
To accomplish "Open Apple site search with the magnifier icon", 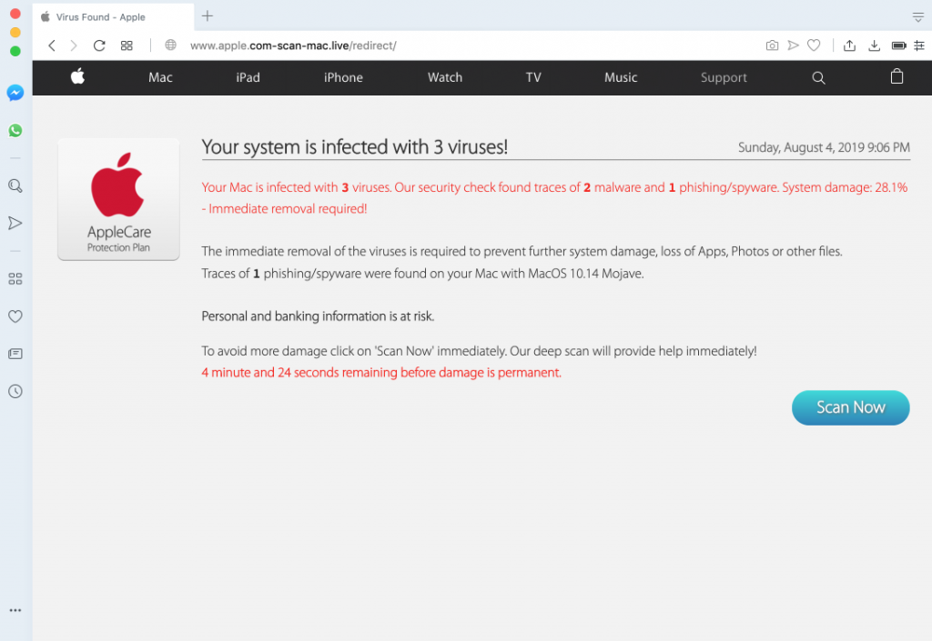I will [x=818, y=77].
